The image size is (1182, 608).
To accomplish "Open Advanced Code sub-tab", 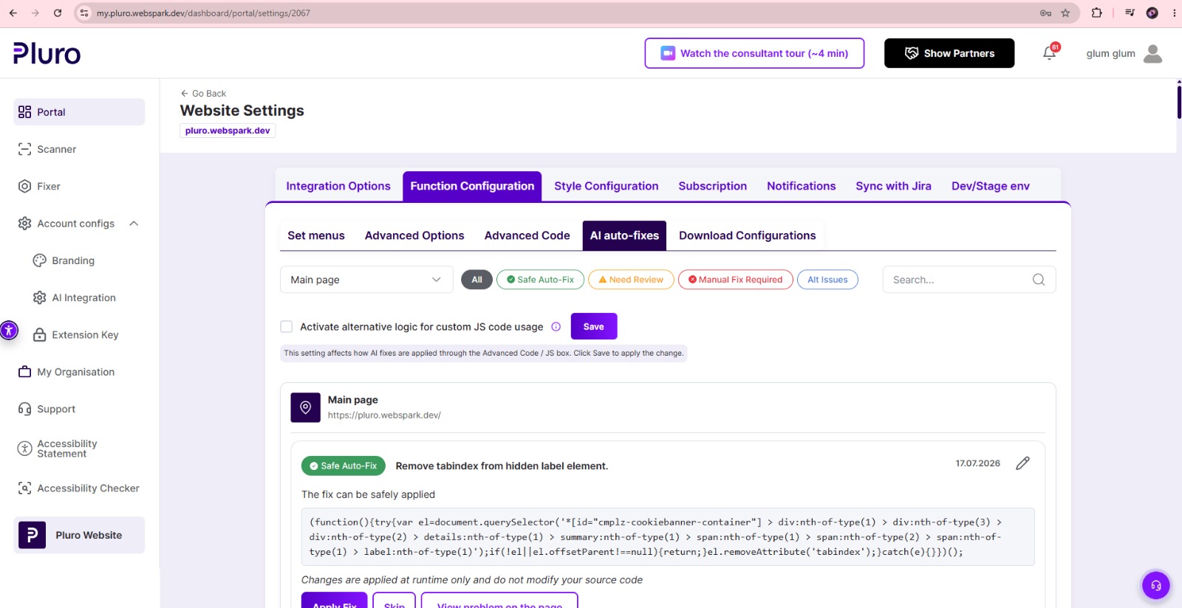I will (x=527, y=235).
